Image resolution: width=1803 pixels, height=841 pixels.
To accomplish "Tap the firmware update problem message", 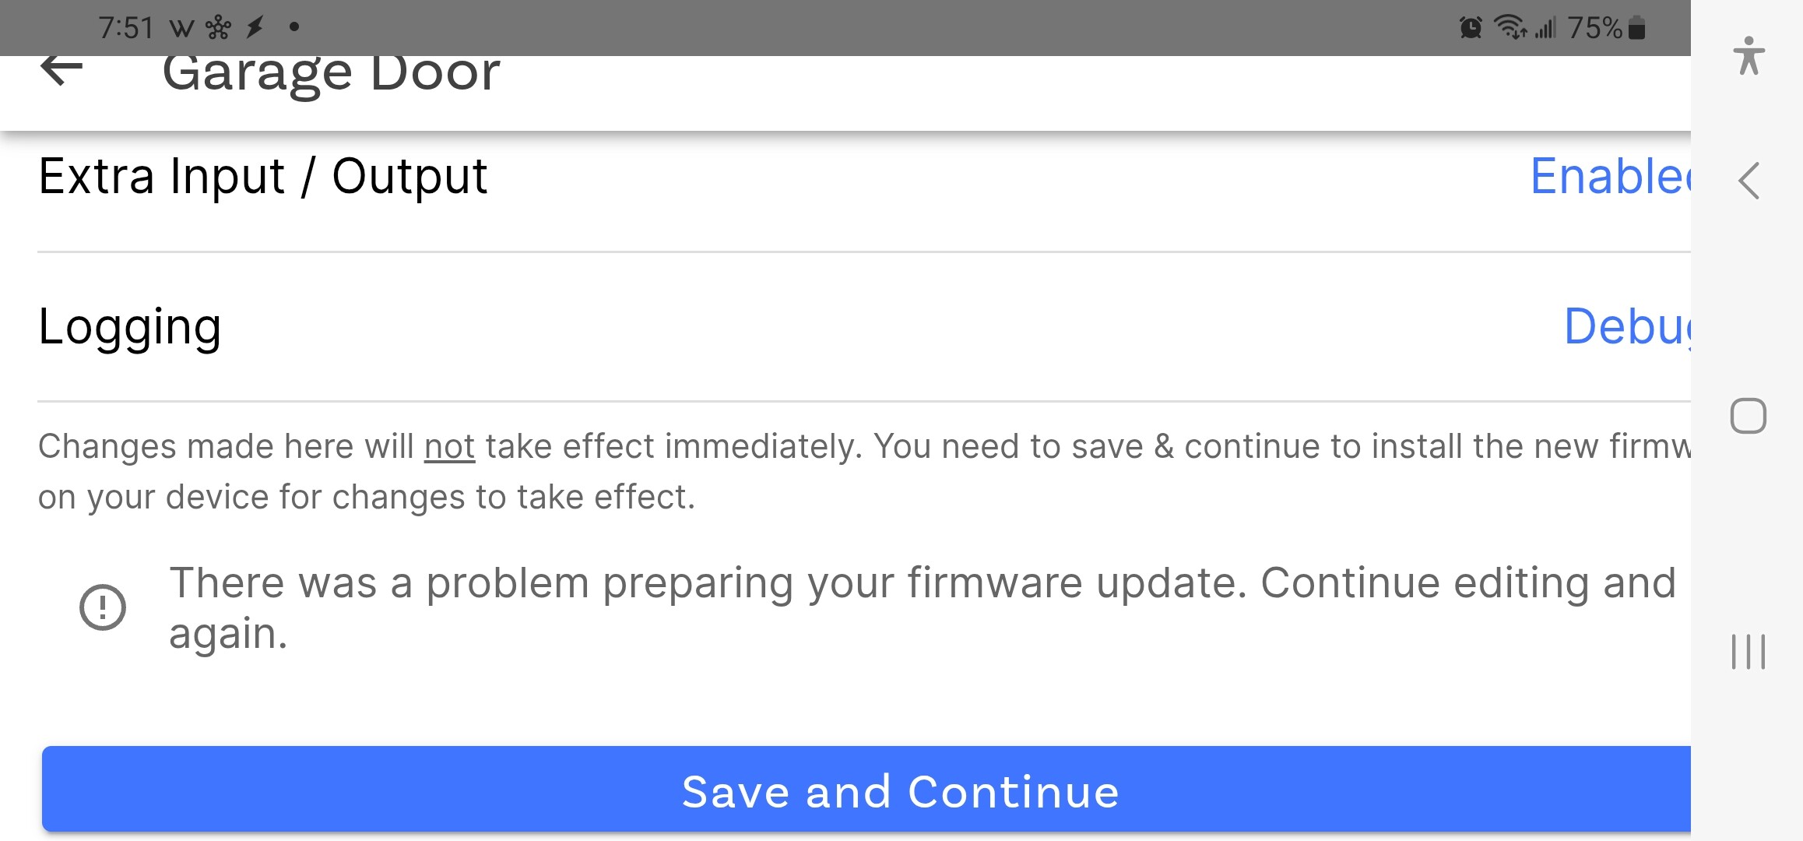I will point(923,607).
